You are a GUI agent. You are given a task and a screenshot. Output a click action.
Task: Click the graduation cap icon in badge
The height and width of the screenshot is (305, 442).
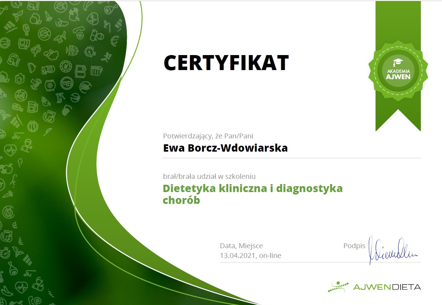pyautogui.click(x=398, y=63)
